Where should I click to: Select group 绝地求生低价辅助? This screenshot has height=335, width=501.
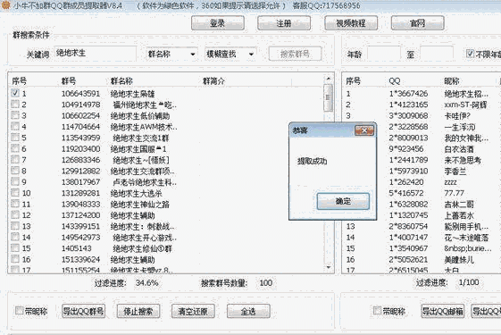click(x=140, y=116)
